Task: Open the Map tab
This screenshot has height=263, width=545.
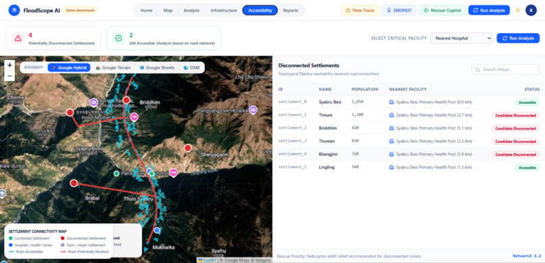Action: (x=168, y=10)
